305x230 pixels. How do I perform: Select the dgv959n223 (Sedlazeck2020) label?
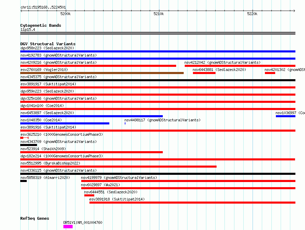coord(47,91)
